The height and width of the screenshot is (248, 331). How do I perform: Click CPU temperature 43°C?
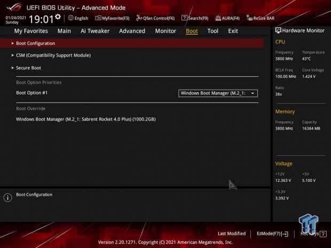[x=306, y=59]
